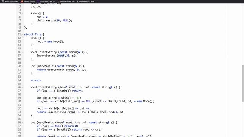Collapse the public InsertString fold at line 16
Image resolution: width=244 pixels, height=137 pixels.
pos(22,52)
